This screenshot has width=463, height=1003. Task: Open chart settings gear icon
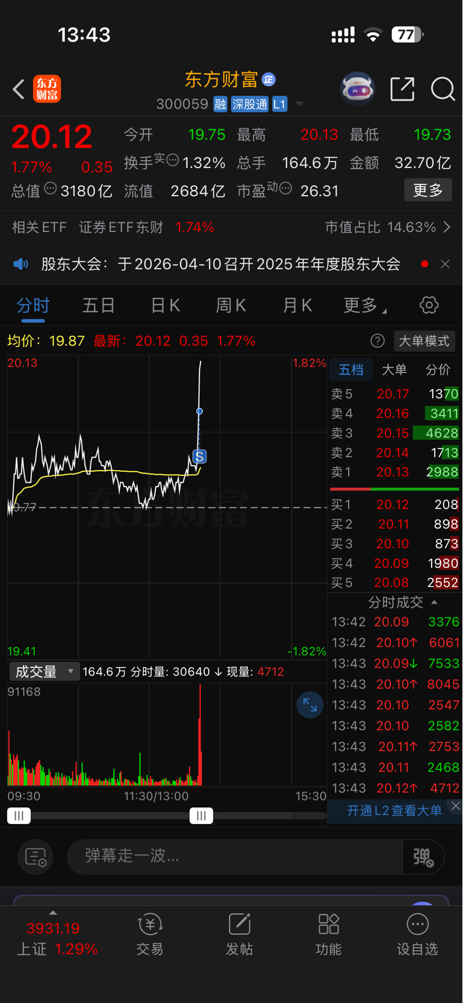tap(429, 305)
